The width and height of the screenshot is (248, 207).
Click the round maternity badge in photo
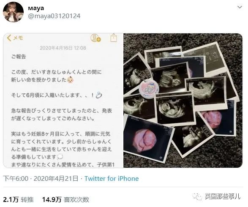[x=149, y=88]
